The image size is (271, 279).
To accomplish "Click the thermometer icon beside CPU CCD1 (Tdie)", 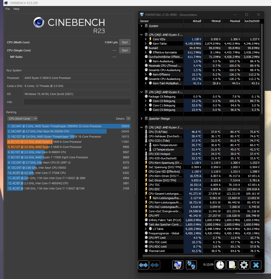I will pos(146,141).
